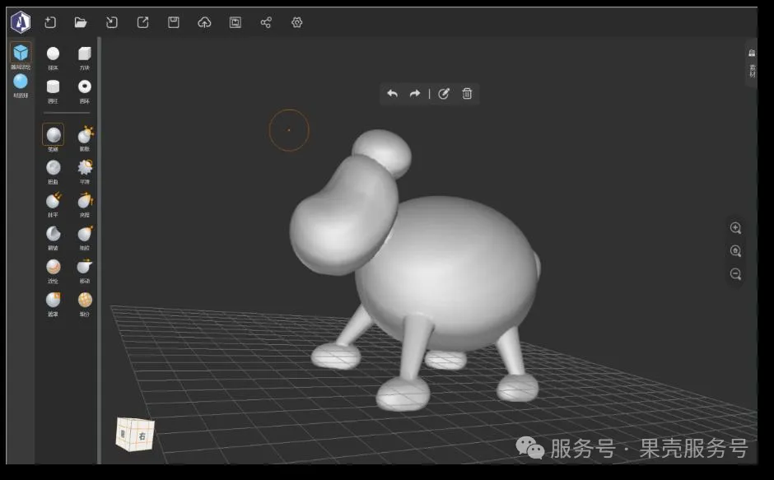Screen dimensions: 774x480
Task: Select the Mask tool
Action: coord(53,304)
